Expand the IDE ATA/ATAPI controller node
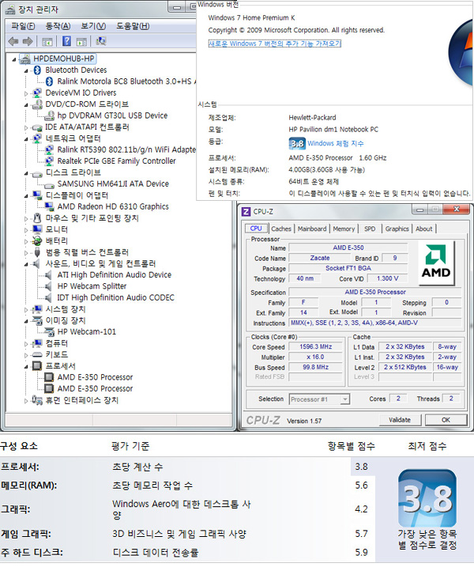Screen dimensions: 474x567 (26, 127)
